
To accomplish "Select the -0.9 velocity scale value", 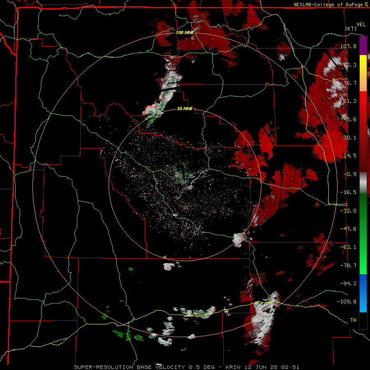I will (x=350, y=174).
